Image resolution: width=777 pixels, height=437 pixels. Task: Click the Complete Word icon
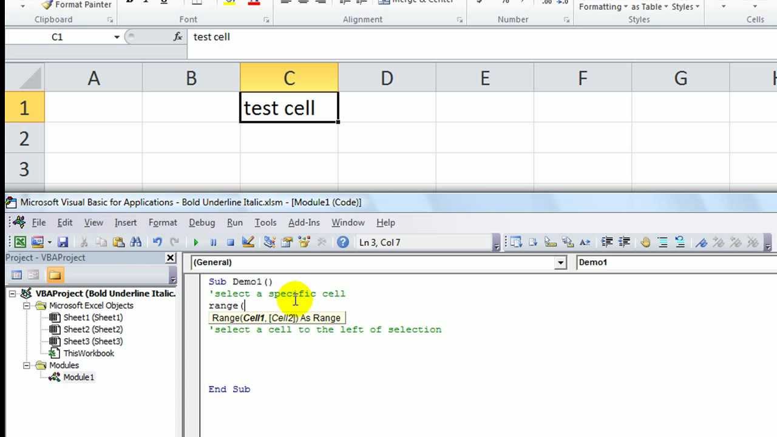click(585, 242)
